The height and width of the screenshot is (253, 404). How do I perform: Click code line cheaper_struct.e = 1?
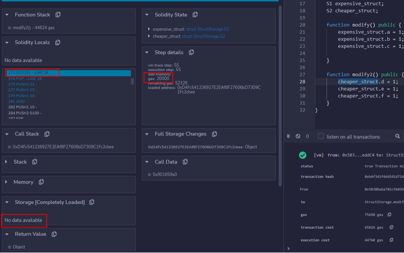coord(368,89)
